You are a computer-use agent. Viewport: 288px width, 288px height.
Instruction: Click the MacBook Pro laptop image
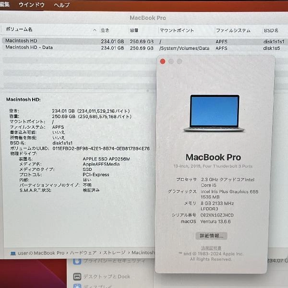(214, 113)
